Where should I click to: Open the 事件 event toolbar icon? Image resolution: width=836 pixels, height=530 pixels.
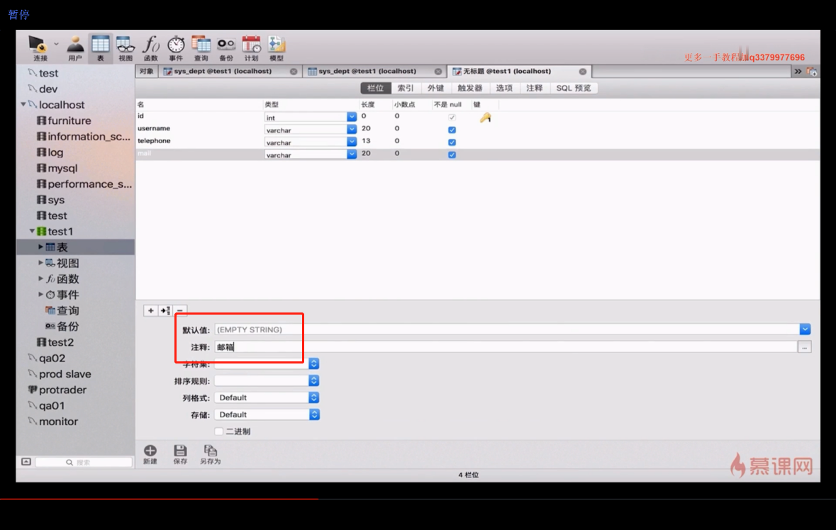click(x=176, y=48)
